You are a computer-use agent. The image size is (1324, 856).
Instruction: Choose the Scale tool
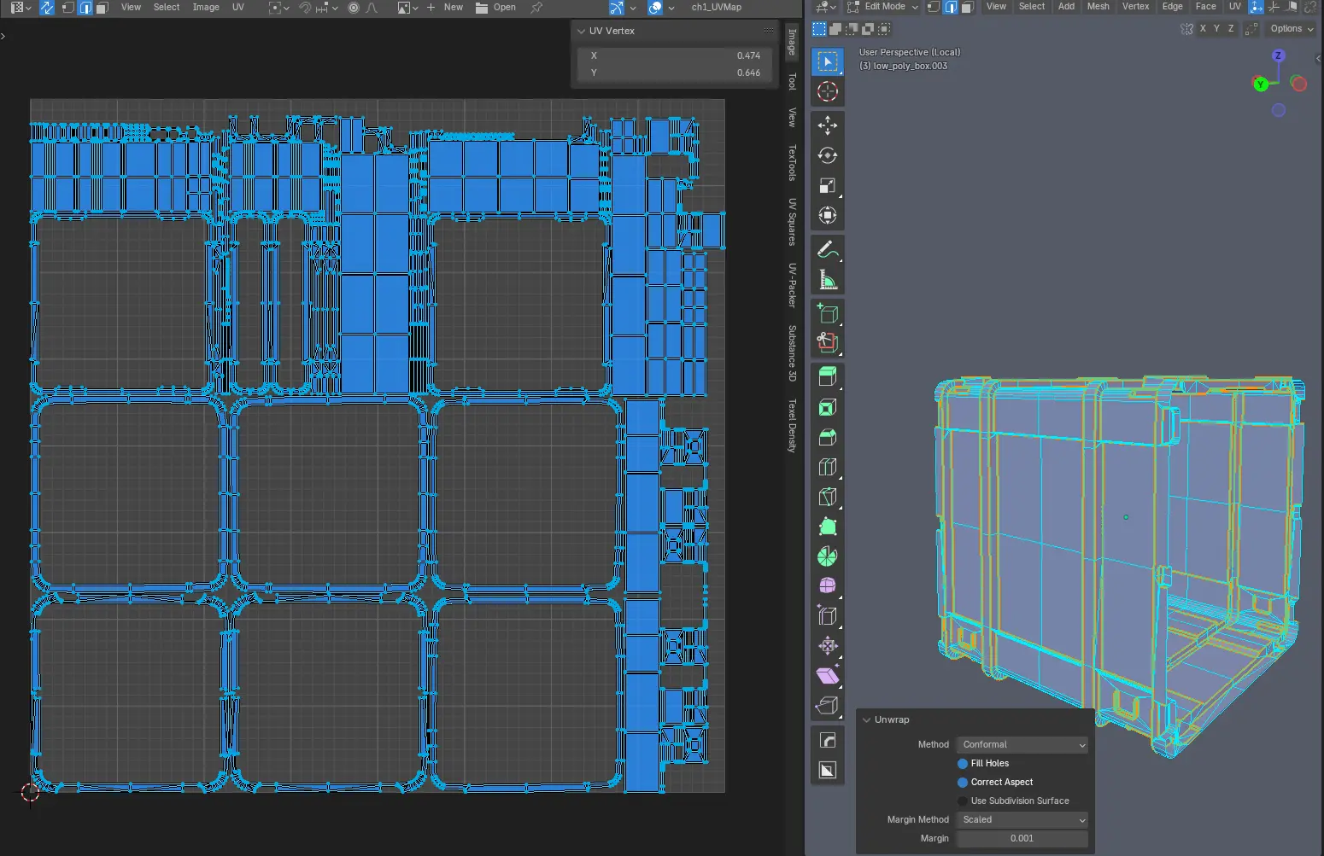coord(827,186)
